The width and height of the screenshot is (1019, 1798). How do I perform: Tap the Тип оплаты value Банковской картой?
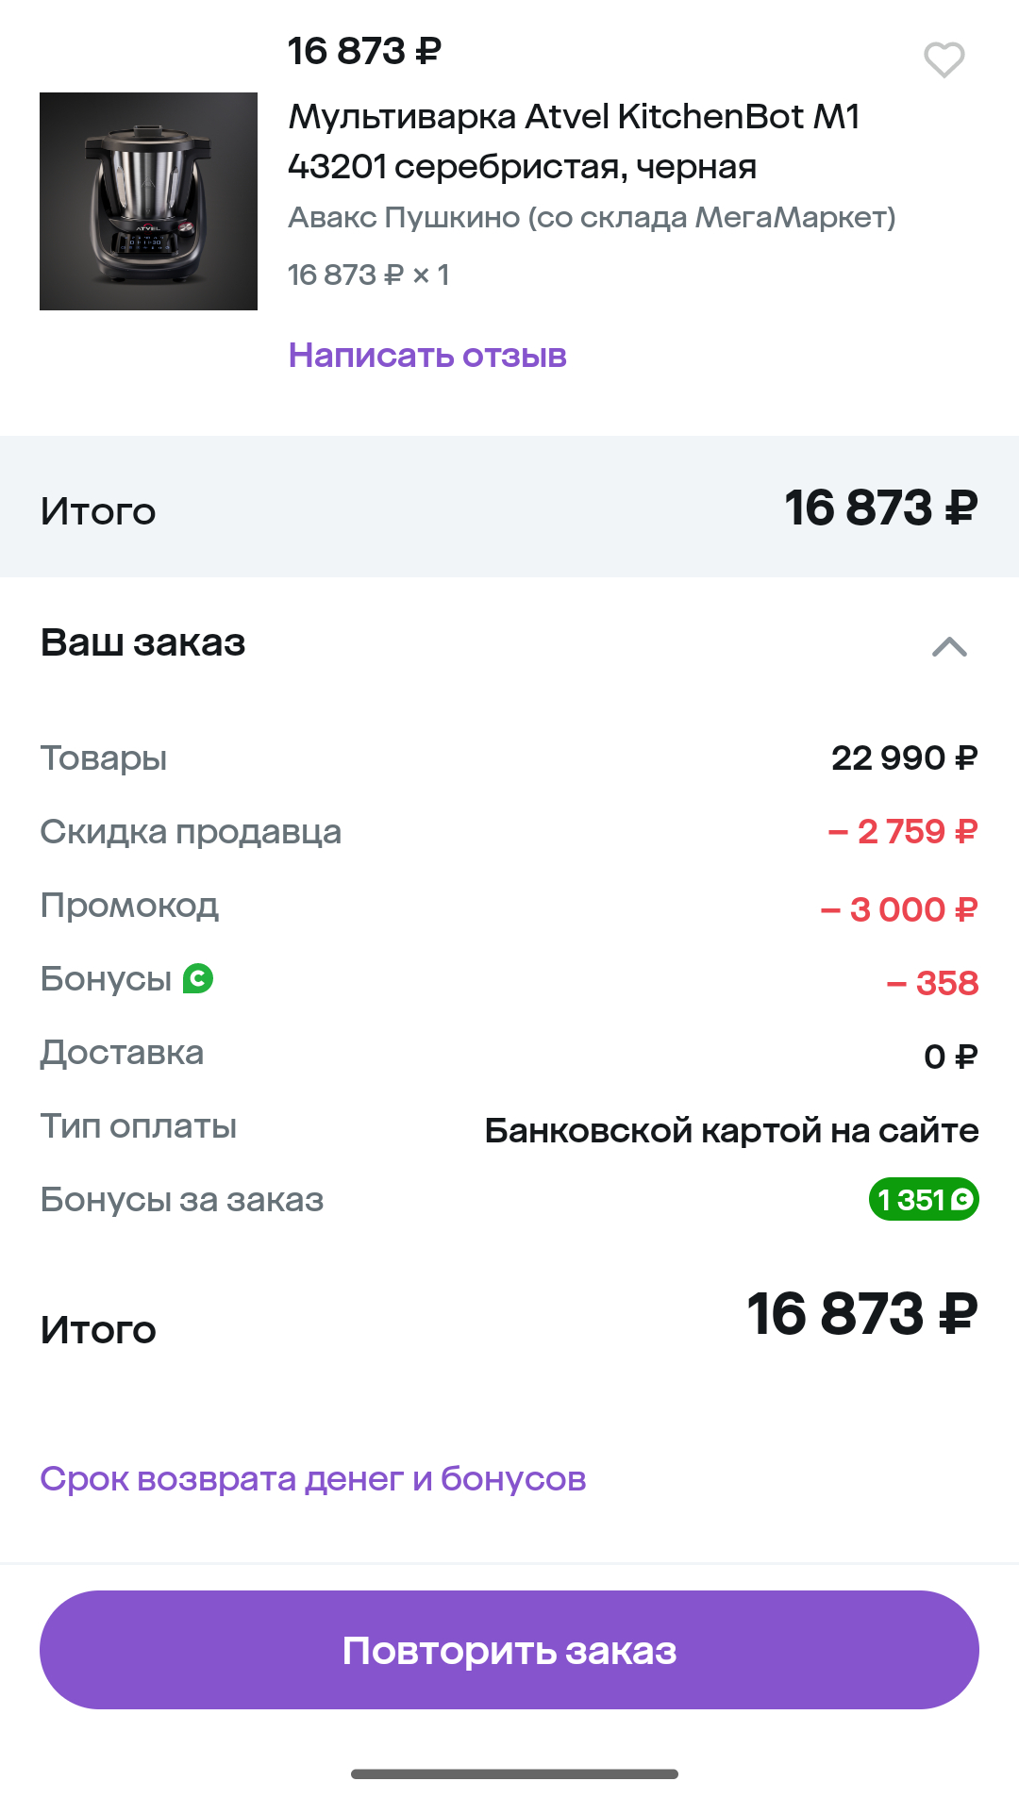pyautogui.click(x=731, y=1130)
